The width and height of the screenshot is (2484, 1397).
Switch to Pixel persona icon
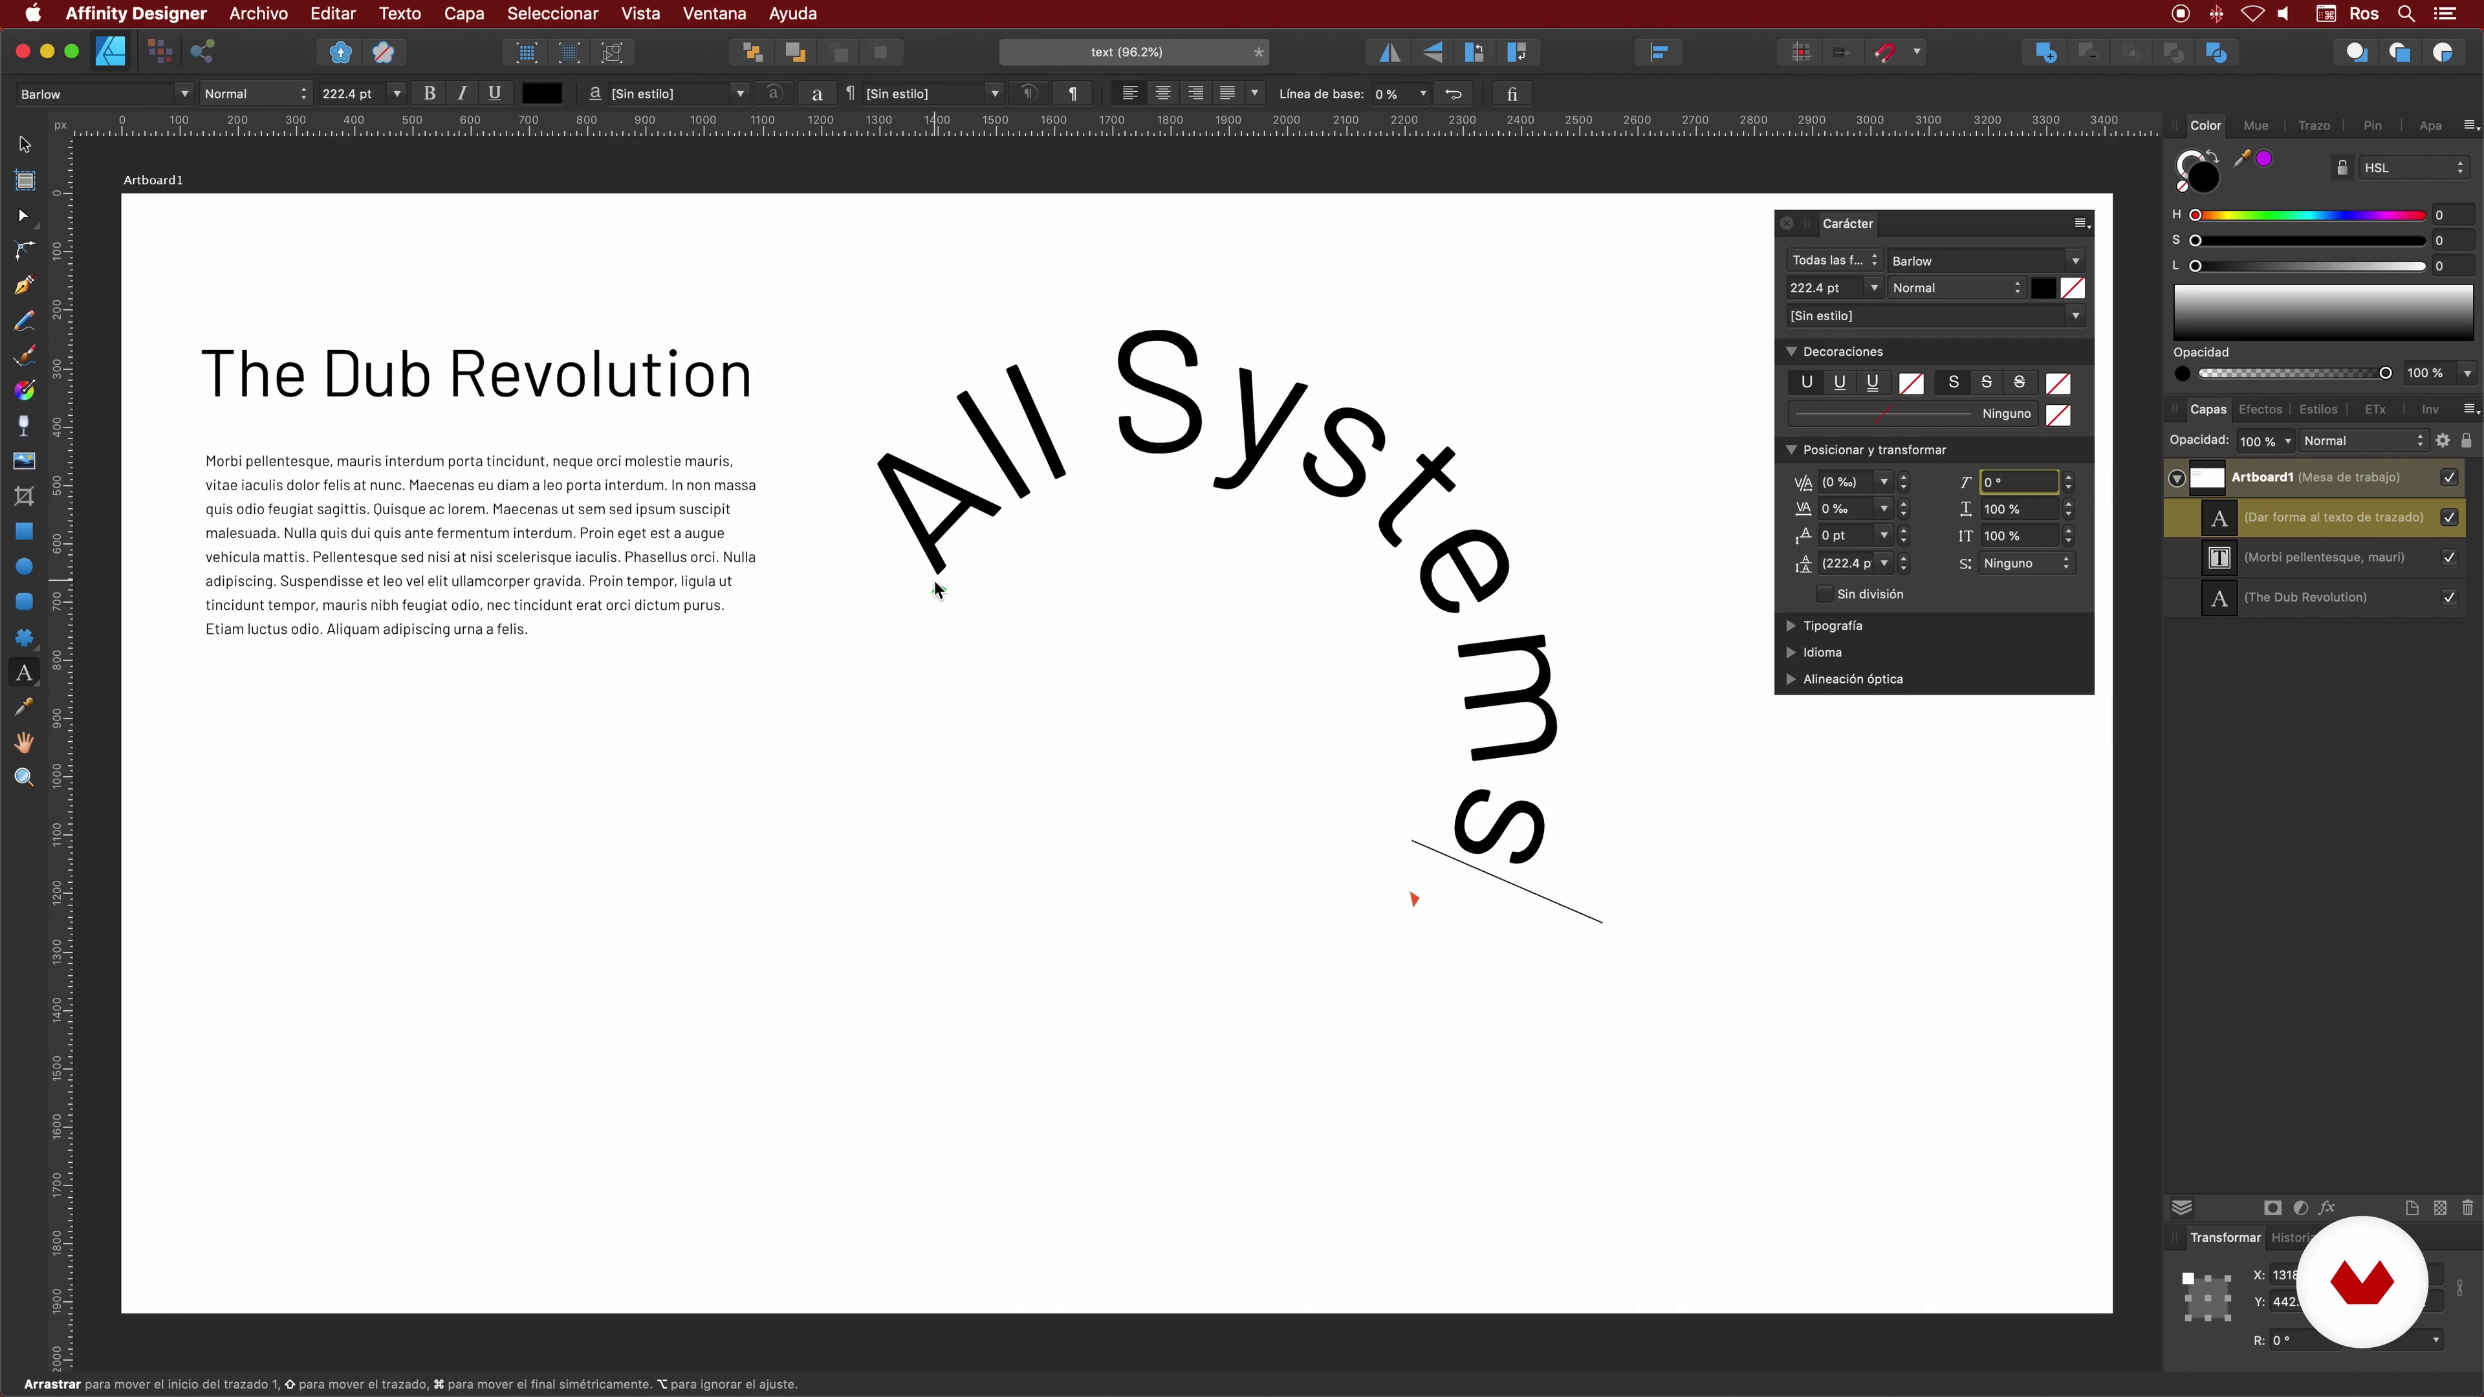(x=160, y=52)
